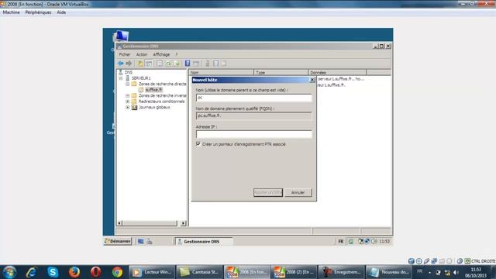The width and height of the screenshot is (496, 279).
Task: Click the DNS root node icon
Action: [x=121, y=72]
